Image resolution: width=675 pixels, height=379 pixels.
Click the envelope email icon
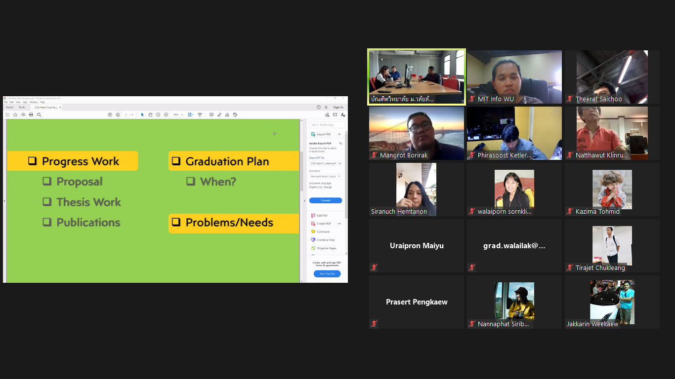point(335,114)
